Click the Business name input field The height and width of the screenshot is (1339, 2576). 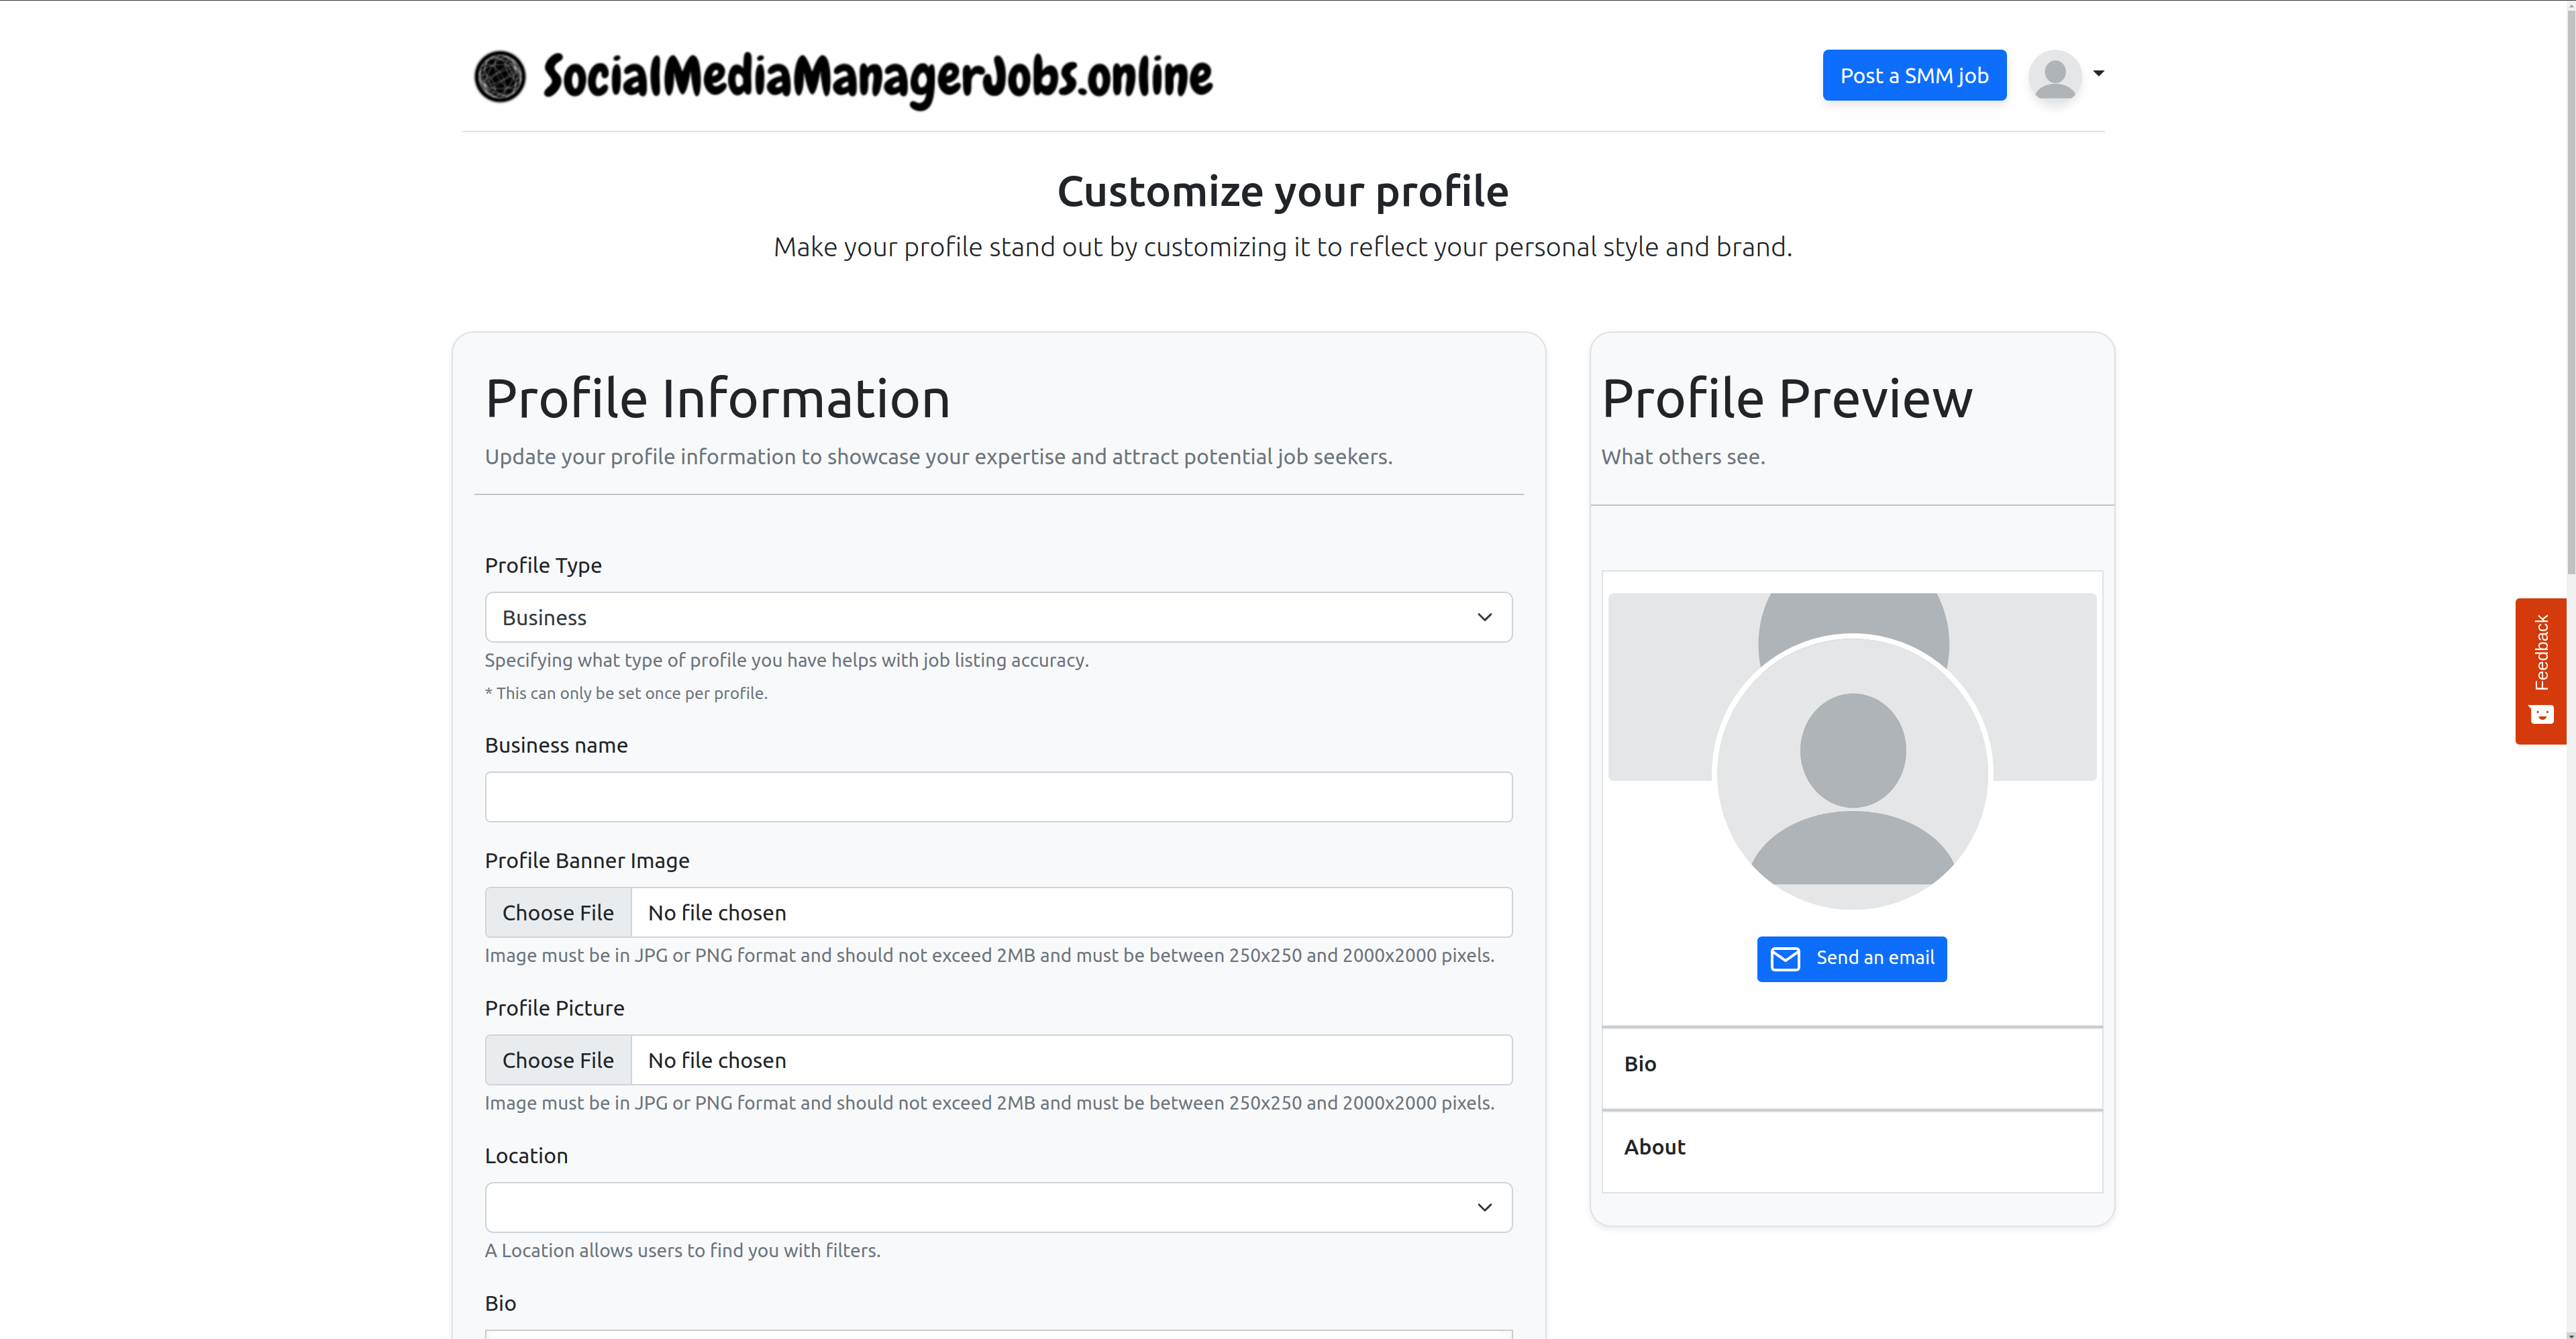click(998, 797)
